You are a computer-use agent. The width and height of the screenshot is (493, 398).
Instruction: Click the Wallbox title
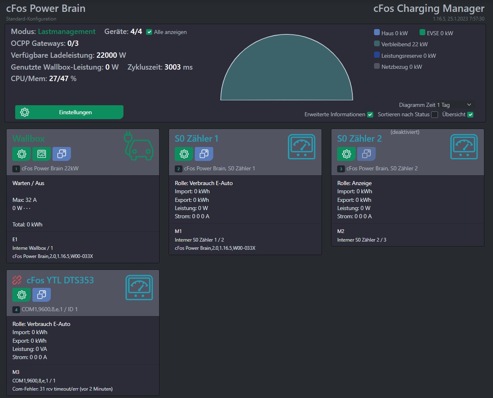(29, 138)
